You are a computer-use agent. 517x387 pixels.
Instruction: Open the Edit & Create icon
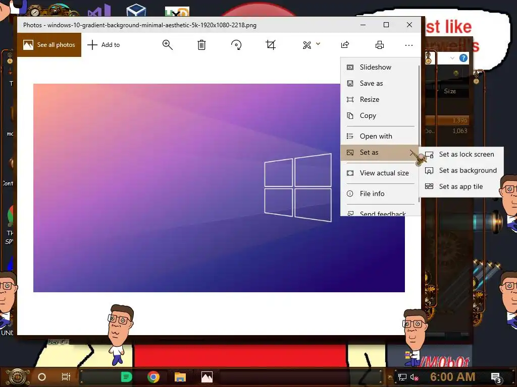[307, 45]
